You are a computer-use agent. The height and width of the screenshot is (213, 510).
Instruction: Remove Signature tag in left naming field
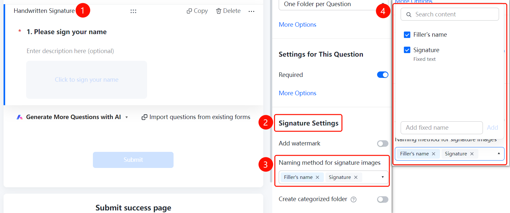tap(356, 177)
